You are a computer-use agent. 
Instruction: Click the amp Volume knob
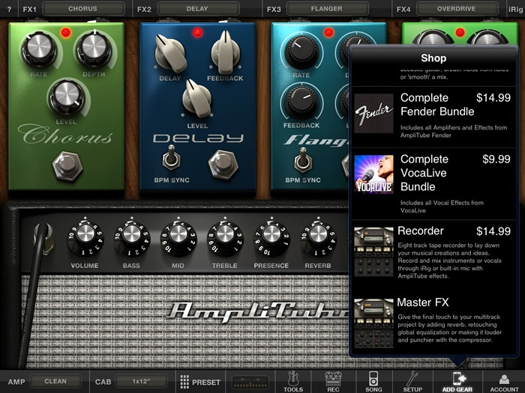(x=85, y=239)
